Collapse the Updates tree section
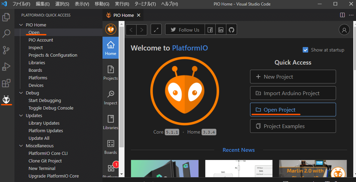This screenshot has height=182, width=356. 21,116
